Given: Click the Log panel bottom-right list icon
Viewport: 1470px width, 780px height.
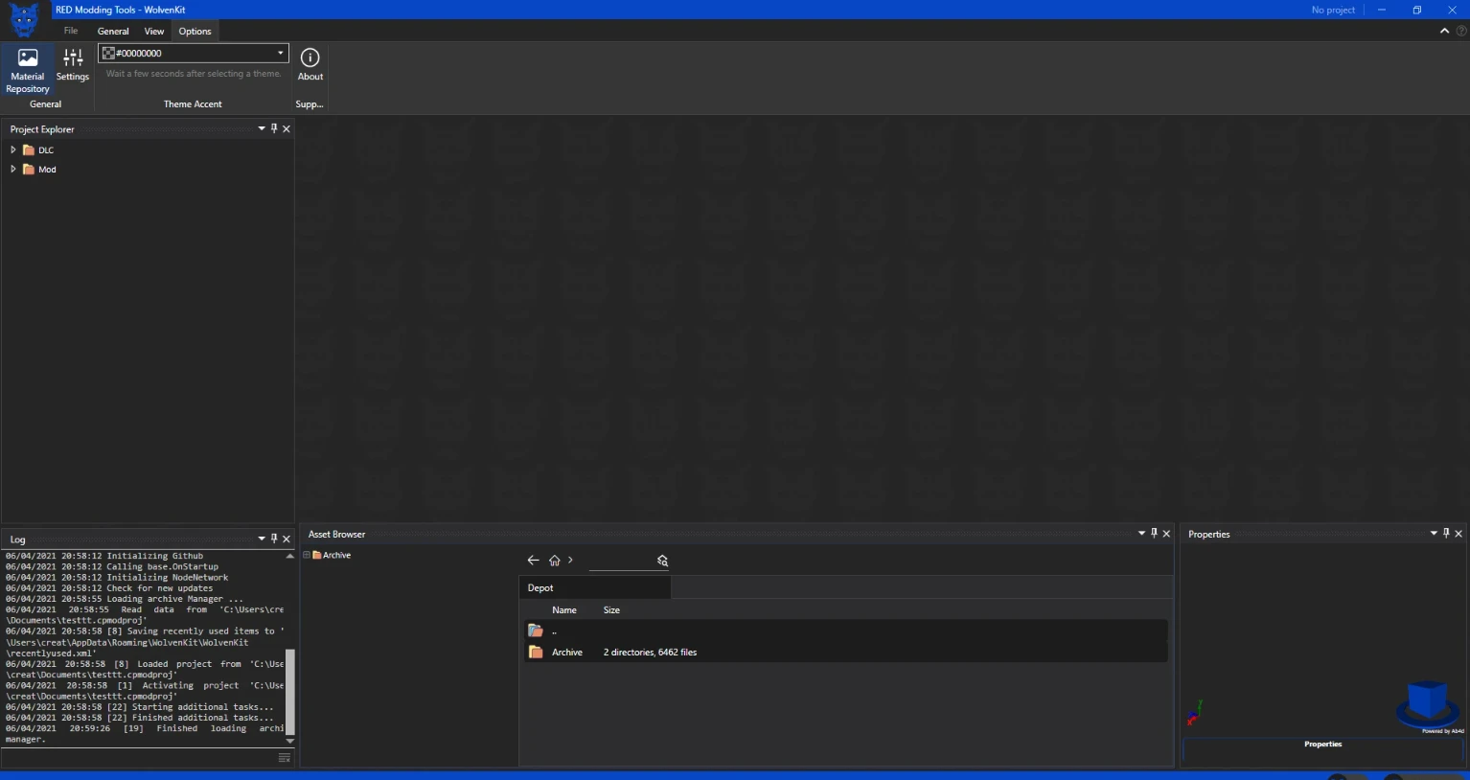Looking at the screenshot, I should (x=284, y=758).
